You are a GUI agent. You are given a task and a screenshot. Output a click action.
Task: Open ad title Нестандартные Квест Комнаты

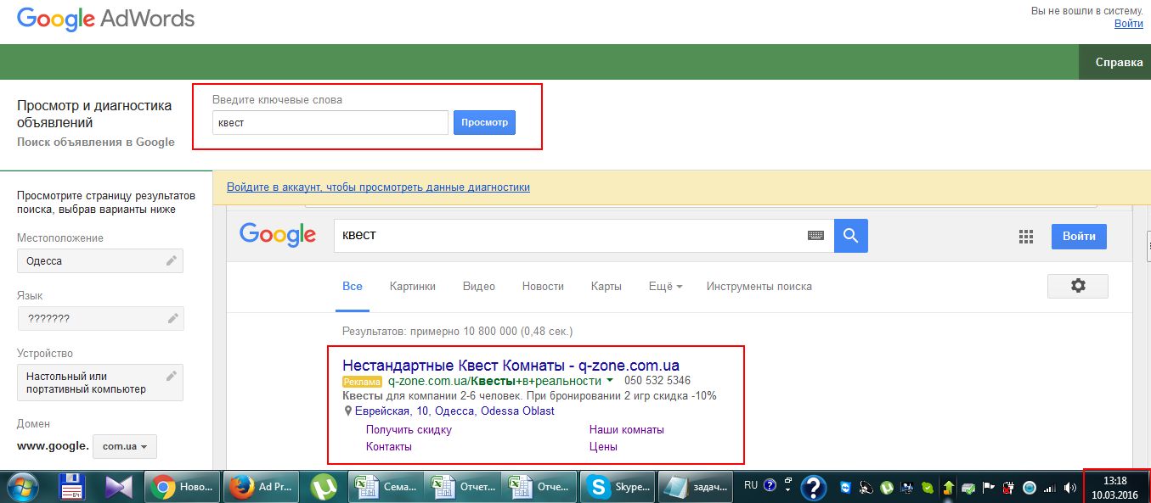(511, 366)
